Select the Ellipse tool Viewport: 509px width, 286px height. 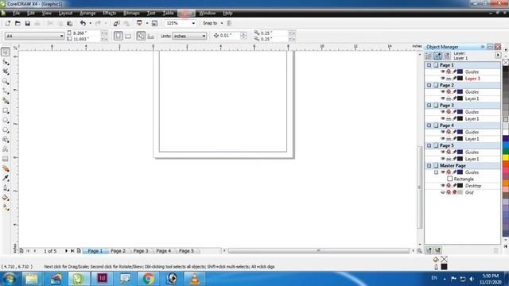pos(6,120)
